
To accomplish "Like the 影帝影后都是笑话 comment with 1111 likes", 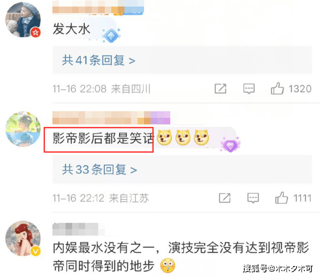I will click(281, 198).
